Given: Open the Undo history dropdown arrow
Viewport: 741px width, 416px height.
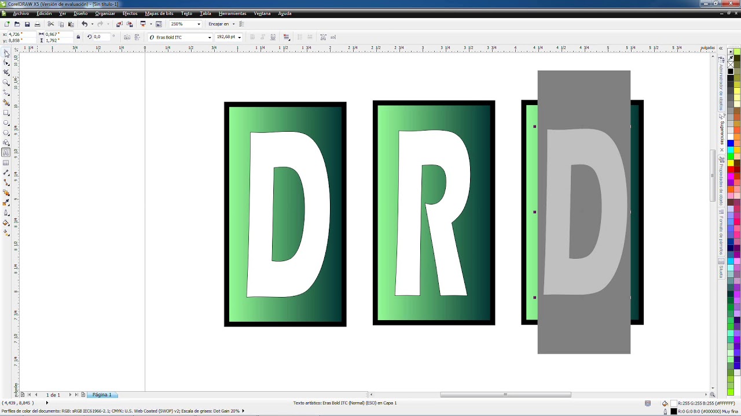Looking at the screenshot, I should pyautogui.click(x=91, y=24).
